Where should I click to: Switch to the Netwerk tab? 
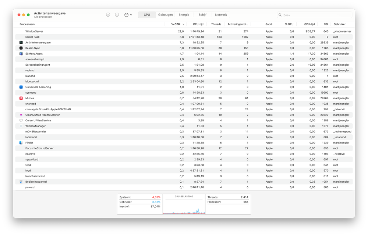tap(221, 15)
